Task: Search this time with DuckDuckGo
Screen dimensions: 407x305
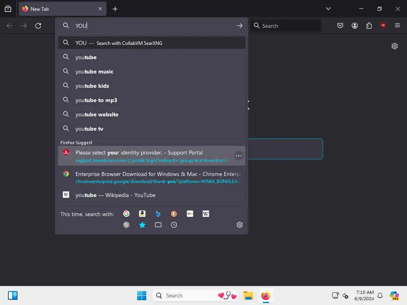Action: pyautogui.click(x=174, y=214)
